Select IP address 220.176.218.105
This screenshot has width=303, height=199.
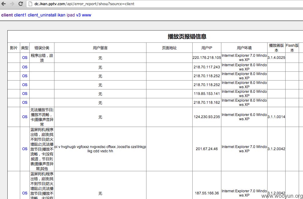tap(207, 57)
